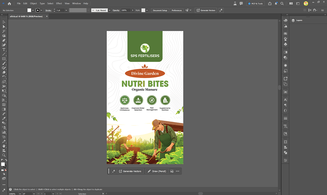Open the notifications bell
Viewport: 327px width, 195px height.
pos(276,3)
